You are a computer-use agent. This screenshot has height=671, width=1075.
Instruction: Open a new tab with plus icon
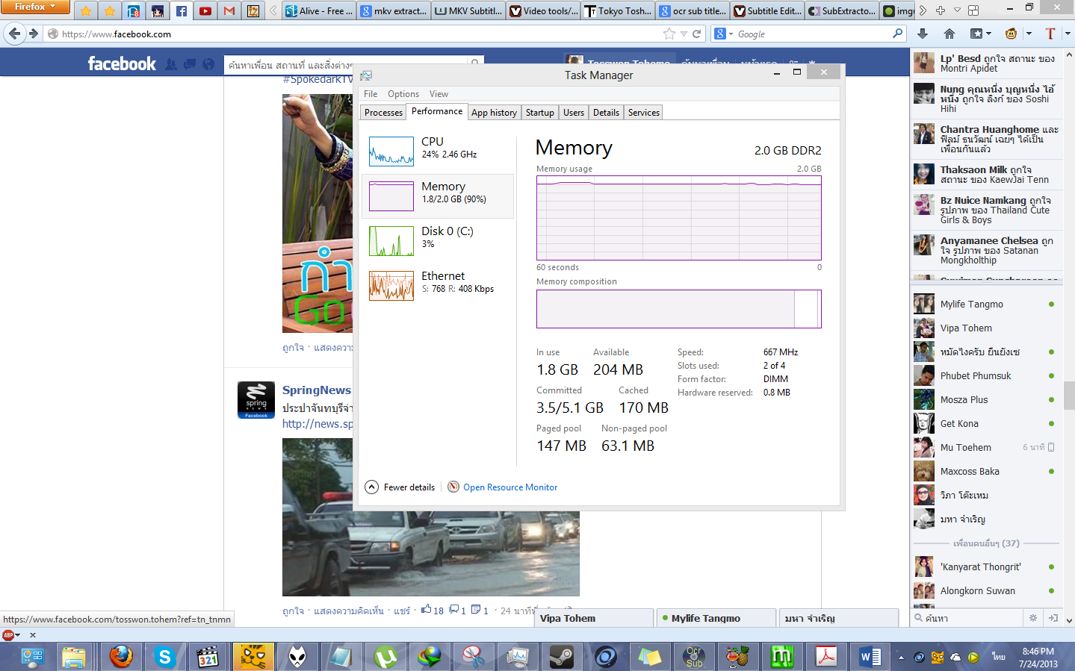941,10
